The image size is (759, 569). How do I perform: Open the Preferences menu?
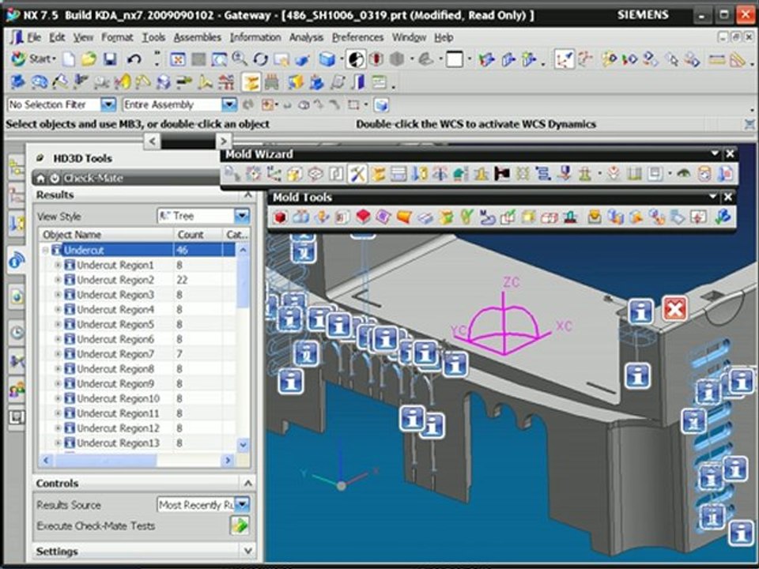tap(357, 37)
